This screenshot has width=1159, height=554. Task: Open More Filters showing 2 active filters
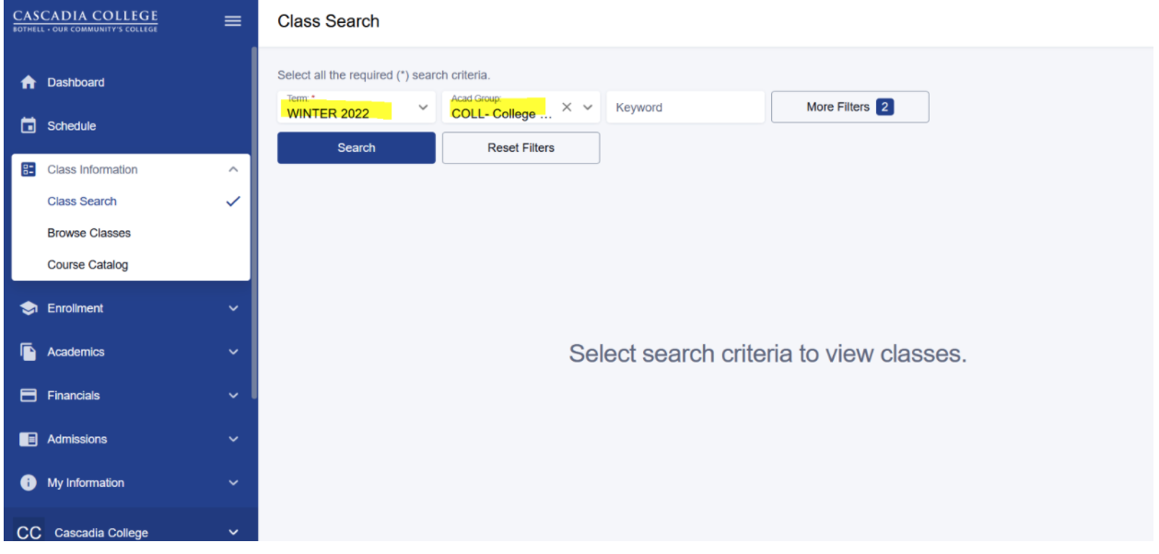point(849,107)
